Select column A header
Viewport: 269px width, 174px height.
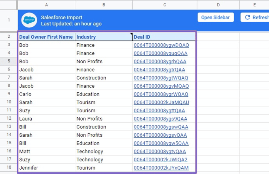click(x=47, y=5)
